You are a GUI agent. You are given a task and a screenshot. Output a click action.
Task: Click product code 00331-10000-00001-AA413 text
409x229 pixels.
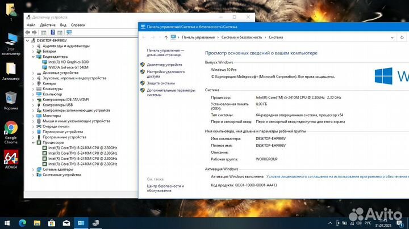click(256, 185)
